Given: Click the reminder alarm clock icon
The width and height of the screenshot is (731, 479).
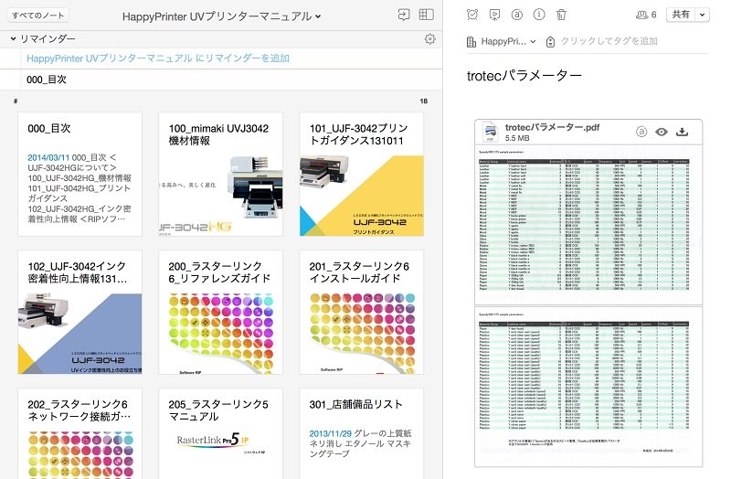Looking at the screenshot, I should coord(472,15).
